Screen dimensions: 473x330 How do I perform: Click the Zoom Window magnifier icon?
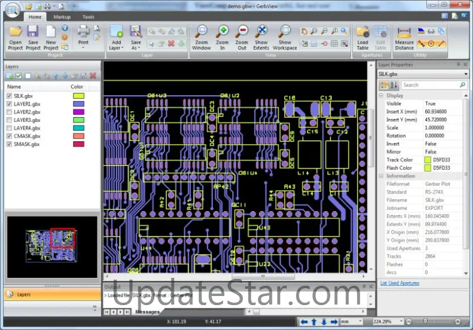(202, 32)
